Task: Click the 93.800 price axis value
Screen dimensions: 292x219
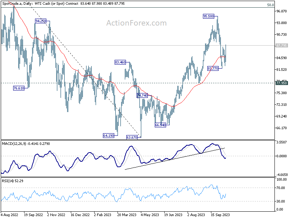Action: click(x=281, y=23)
